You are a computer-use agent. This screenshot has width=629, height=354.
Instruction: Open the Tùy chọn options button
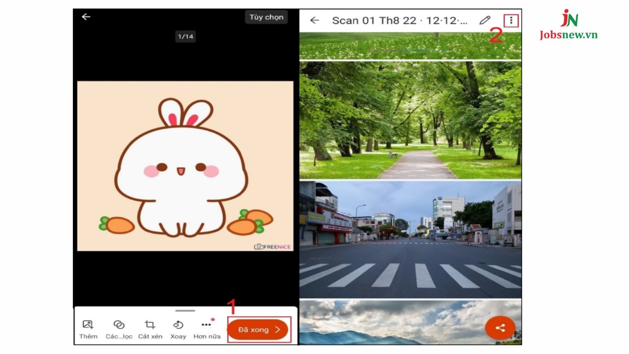pyautogui.click(x=266, y=17)
